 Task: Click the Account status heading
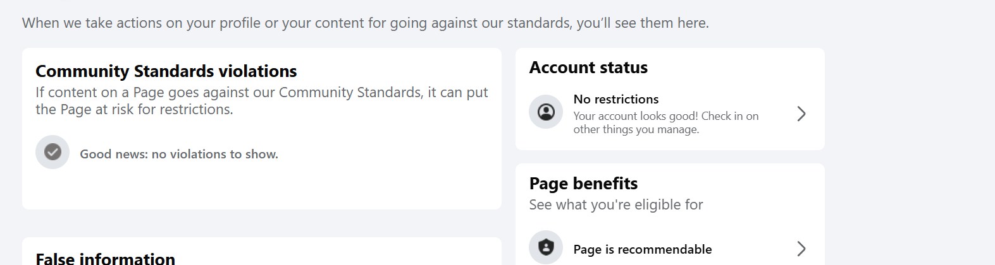click(x=588, y=68)
